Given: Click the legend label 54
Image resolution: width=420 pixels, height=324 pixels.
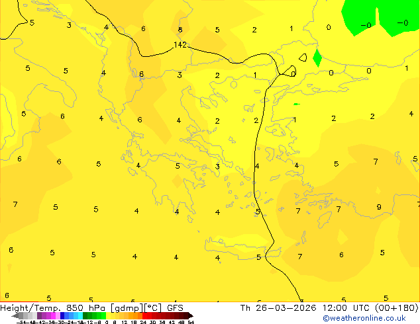Looking at the screenshot, I should 191,323.
